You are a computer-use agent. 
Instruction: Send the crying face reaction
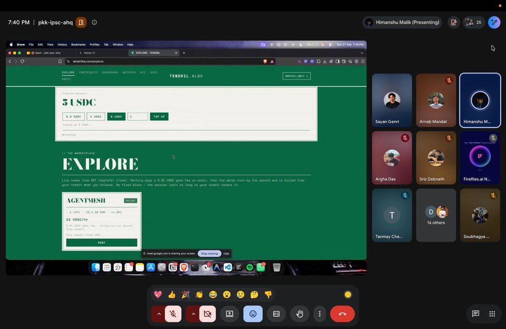tap(240, 294)
